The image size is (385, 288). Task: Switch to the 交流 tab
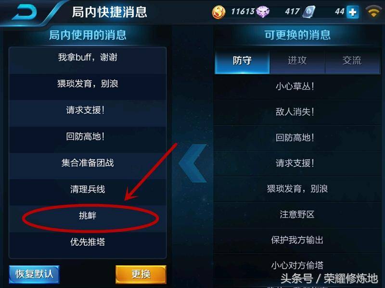[352, 61]
